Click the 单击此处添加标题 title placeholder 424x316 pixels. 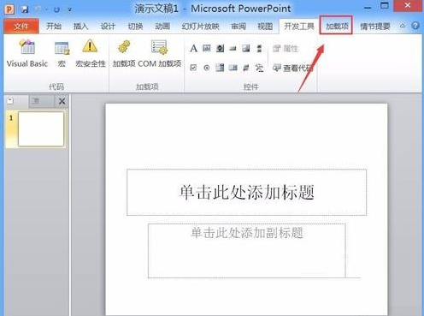(x=246, y=192)
